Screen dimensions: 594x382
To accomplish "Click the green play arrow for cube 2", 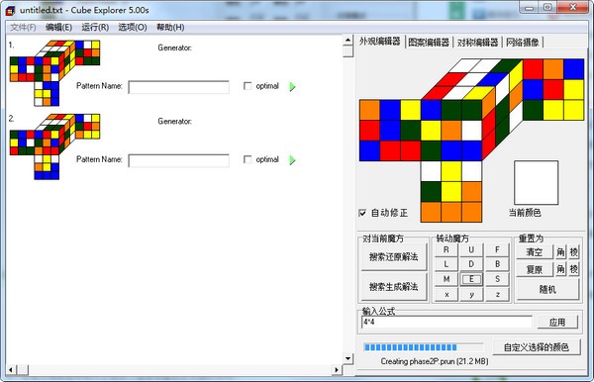I will [292, 159].
